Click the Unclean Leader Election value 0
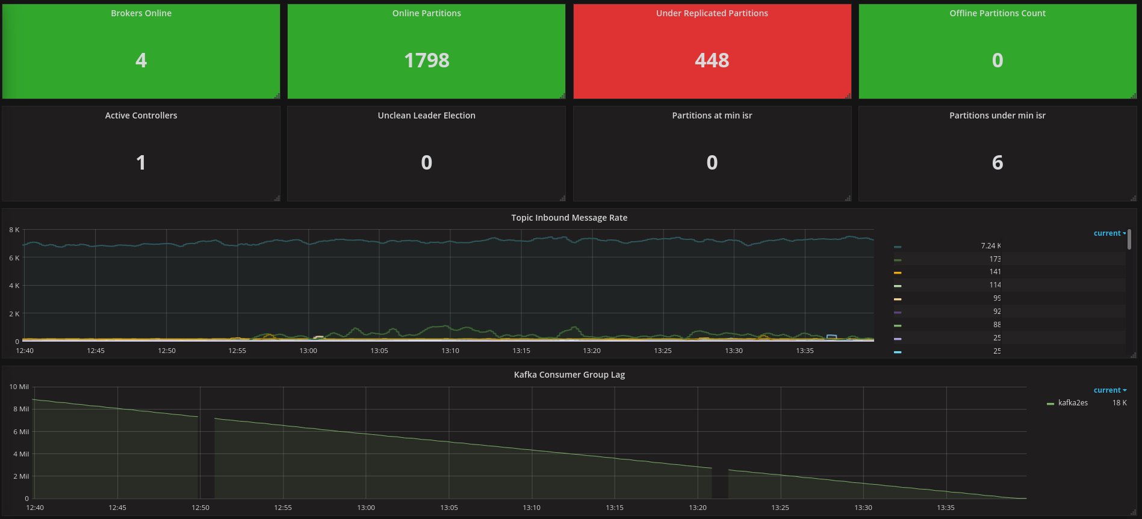This screenshot has width=1142, height=519. click(x=426, y=162)
